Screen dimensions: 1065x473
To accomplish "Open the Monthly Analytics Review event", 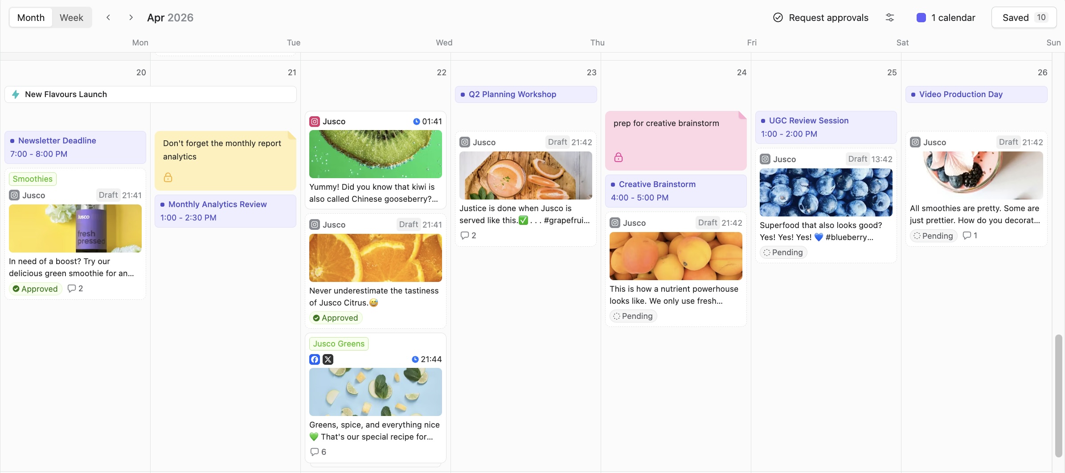I will pyautogui.click(x=225, y=211).
